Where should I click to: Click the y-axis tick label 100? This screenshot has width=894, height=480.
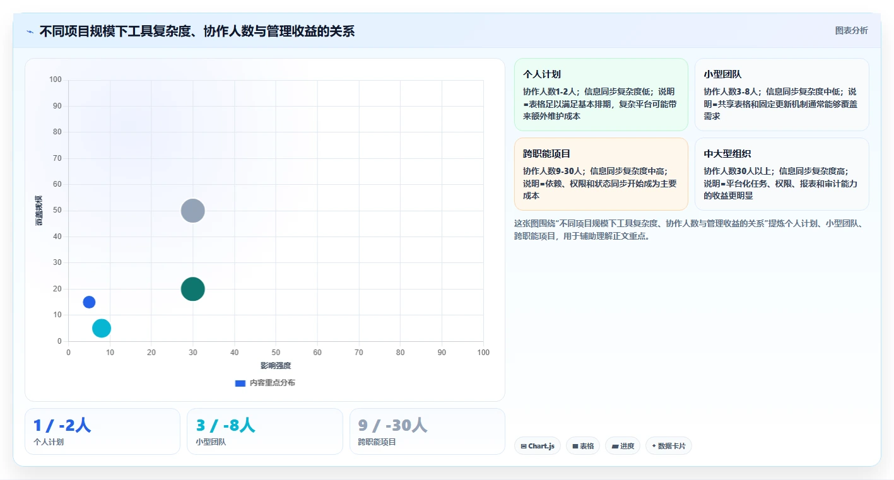click(x=56, y=79)
